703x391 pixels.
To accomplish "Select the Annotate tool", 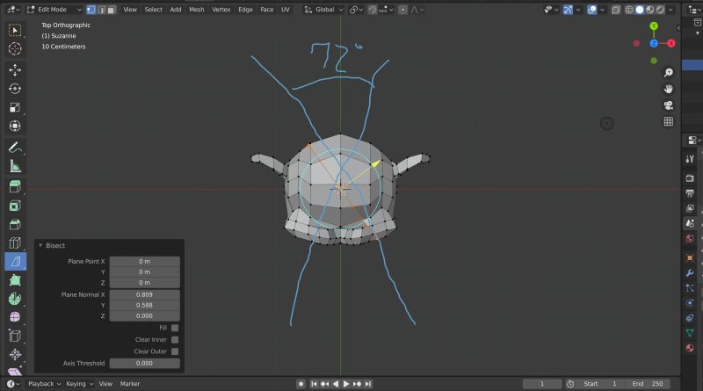I will point(15,148).
